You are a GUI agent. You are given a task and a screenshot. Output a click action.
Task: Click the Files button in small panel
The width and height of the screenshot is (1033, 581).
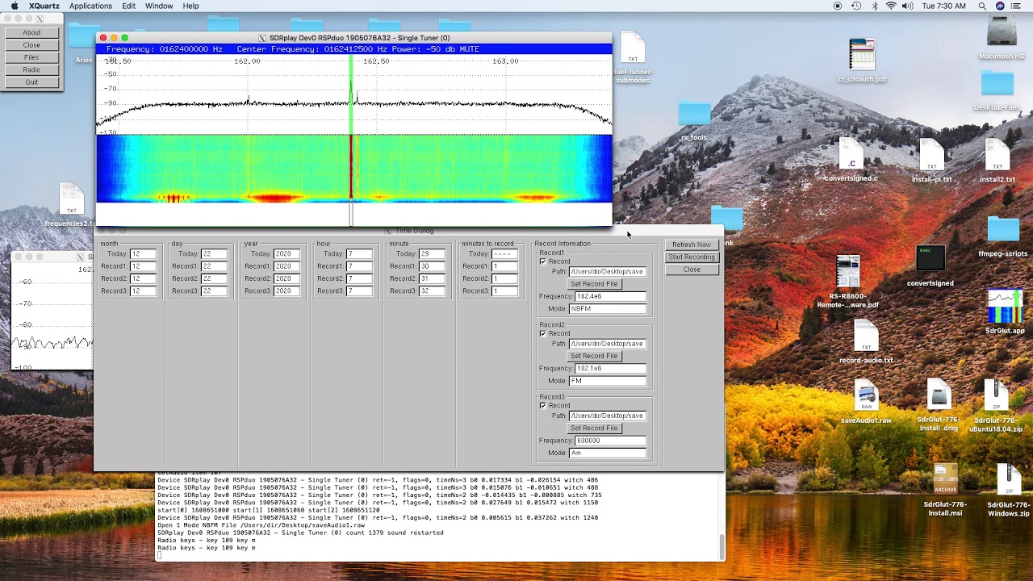click(x=31, y=57)
